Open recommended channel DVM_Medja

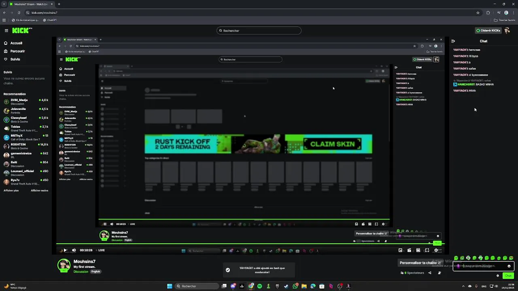tap(26, 102)
